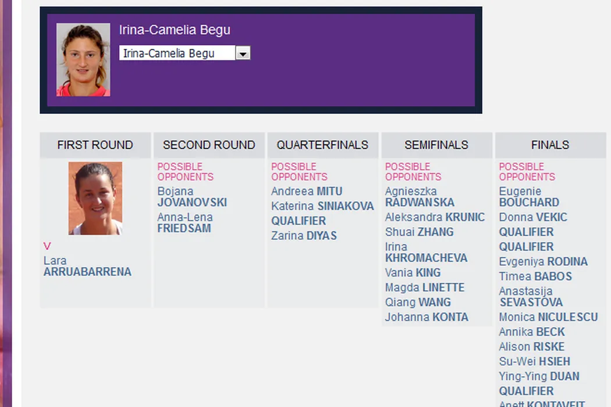Screen dimensions: 611x407
Task: Select the Second Round column header
Action: point(209,145)
